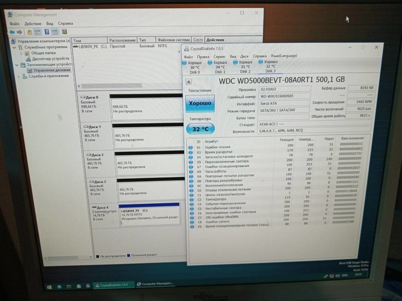This screenshot has height=301, width=402.
Task: Select Disk 1 status icon at 34 °C
Action: coord(210,63)
